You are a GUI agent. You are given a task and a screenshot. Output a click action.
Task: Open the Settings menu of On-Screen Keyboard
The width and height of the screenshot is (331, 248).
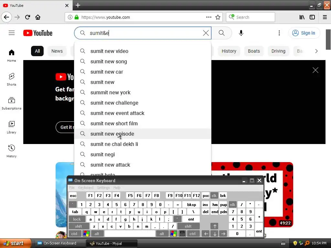(103, 188)
